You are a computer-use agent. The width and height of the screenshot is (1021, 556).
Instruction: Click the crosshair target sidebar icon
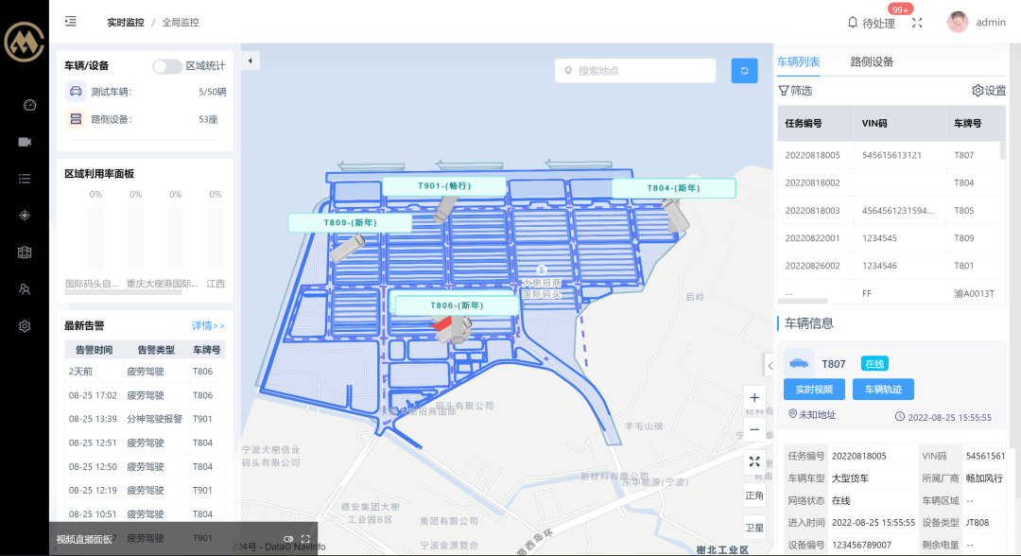click(x=25, y=215)
